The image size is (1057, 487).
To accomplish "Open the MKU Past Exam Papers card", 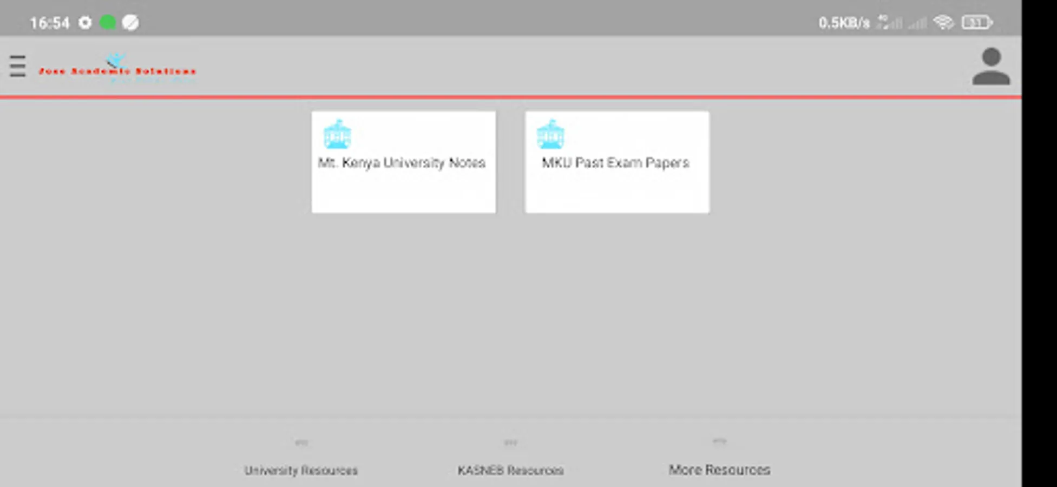I will (x=617, y=162).
